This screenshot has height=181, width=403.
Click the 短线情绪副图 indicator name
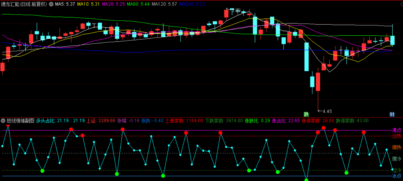pos(20,121)
